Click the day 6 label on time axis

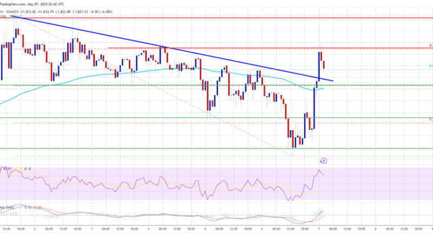point(262,229)
